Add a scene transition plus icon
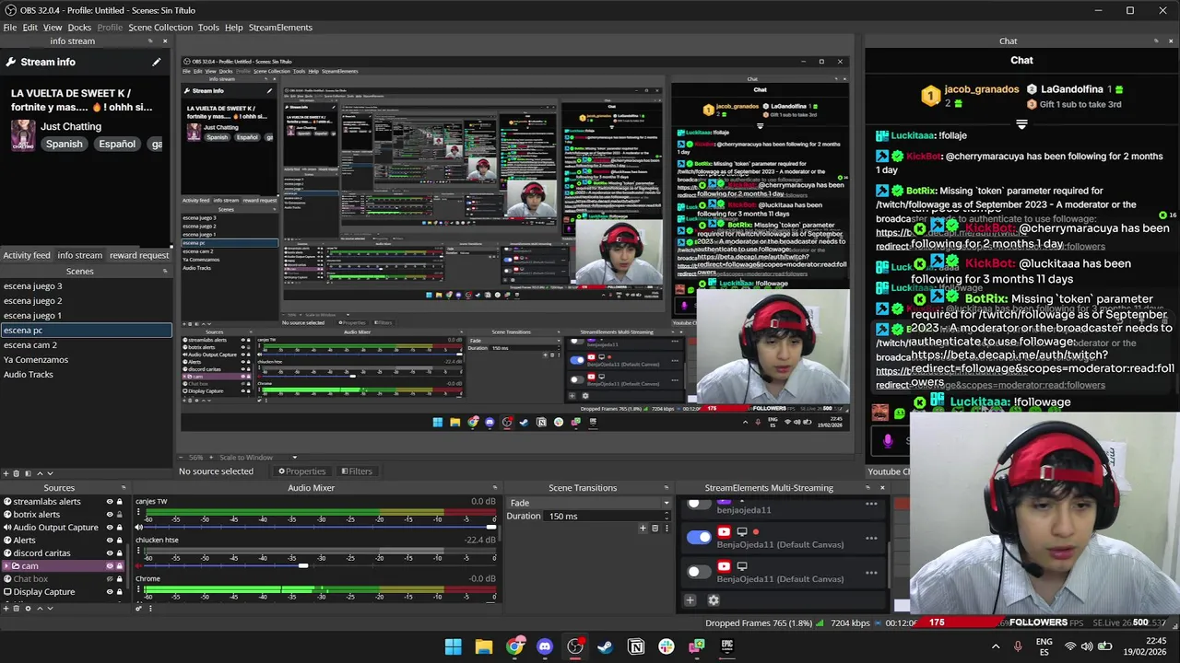This screenshot has height=663, width=1180. 643,529
